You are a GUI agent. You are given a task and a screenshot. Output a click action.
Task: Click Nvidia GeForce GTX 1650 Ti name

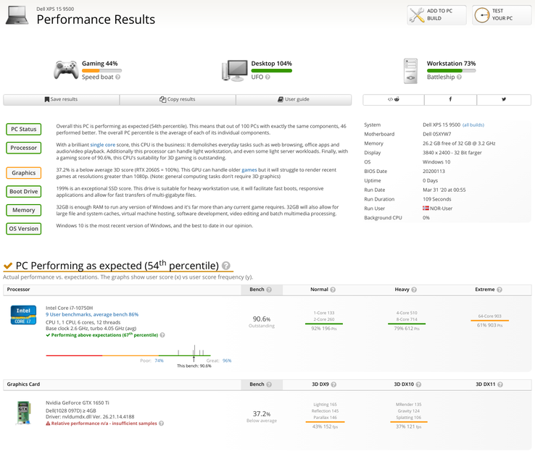78,403
